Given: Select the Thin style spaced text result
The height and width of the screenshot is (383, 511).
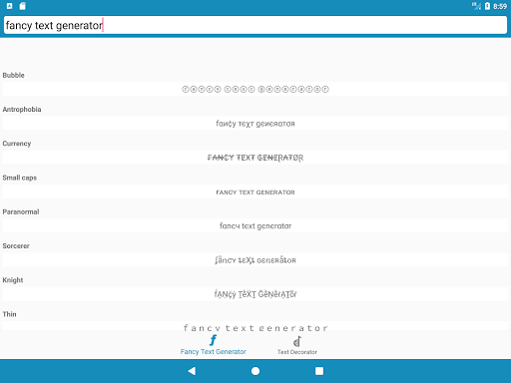Looking at the screenshot, I should pyautogui.click(x=255, y=326).
